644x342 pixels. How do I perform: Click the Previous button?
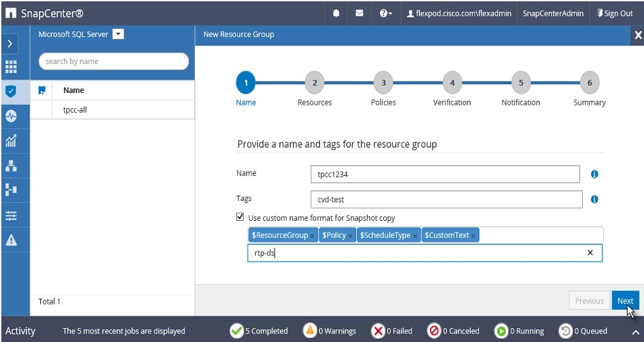click(589, 300)
